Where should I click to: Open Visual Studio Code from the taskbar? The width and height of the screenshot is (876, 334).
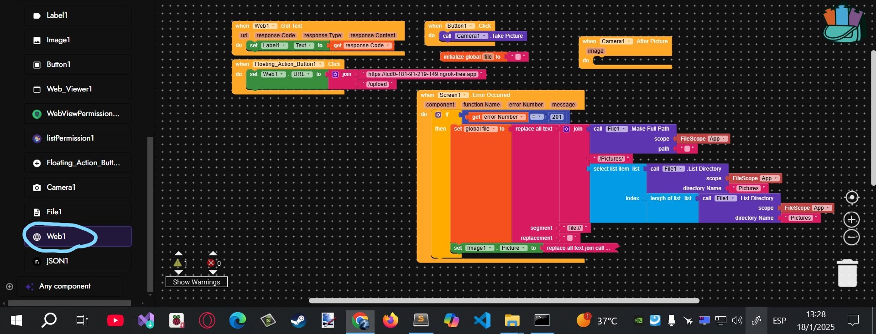click(482, 321)
